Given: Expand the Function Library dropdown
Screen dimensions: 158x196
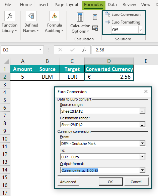Looking at the screenshot, I should [16, 31].
